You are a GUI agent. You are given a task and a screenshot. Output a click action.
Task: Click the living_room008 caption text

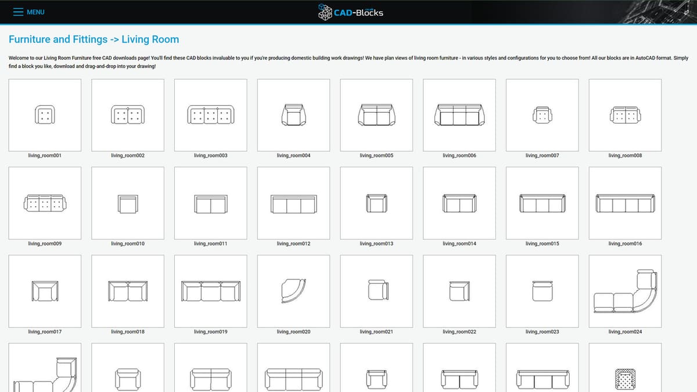pos(625,156)
